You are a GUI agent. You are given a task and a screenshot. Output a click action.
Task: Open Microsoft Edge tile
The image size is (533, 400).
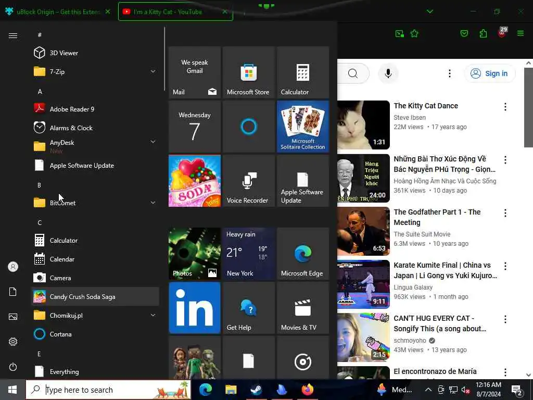pyautogui.click(x=303, y=254)
